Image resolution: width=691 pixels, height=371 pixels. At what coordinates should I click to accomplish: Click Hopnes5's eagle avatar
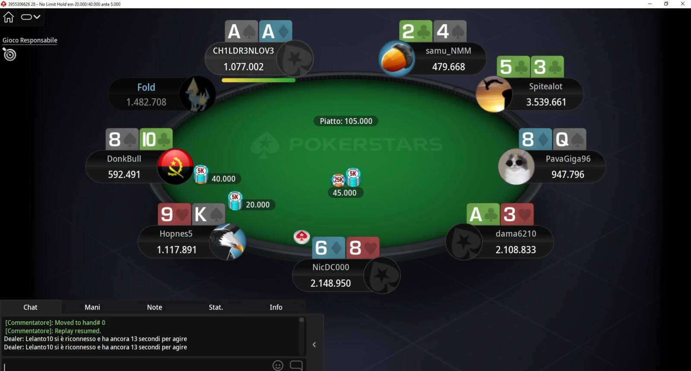coord(228,242)
